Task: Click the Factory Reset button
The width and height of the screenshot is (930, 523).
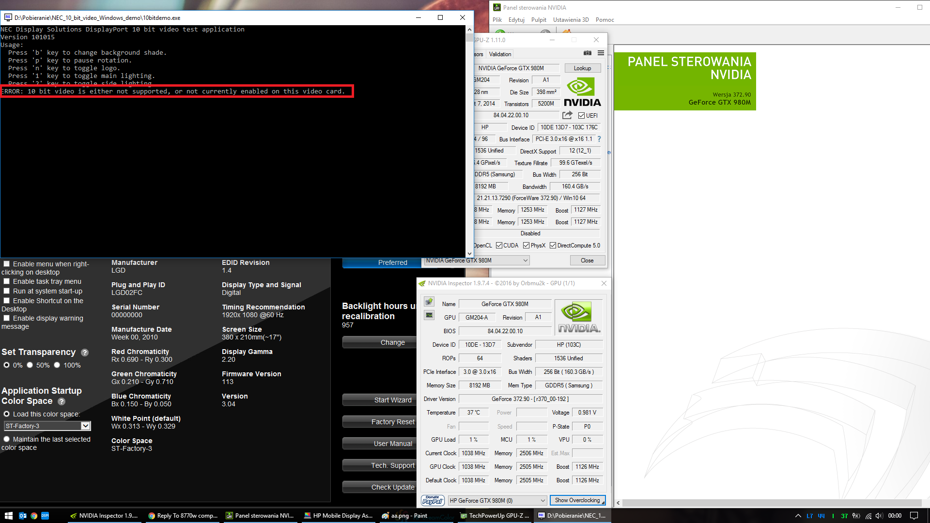Action: coord(380,422)
